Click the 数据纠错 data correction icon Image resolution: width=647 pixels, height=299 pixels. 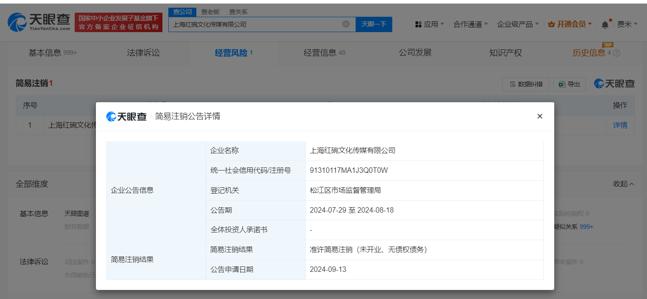pyautogui.click(x=514, y=84)
